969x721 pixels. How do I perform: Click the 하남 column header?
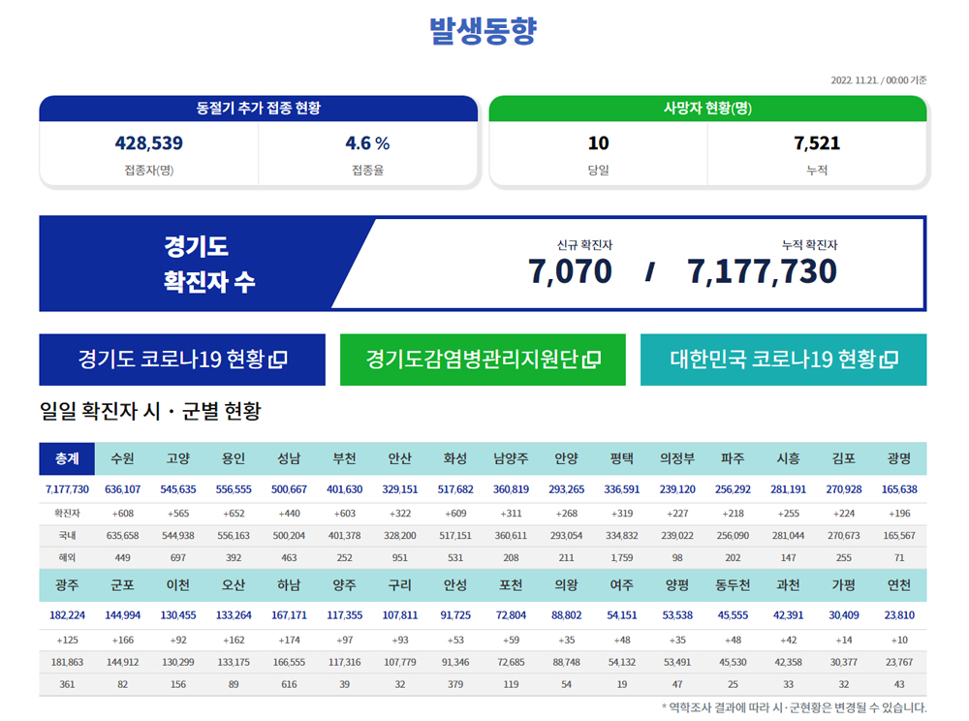[x=289, y=585]
